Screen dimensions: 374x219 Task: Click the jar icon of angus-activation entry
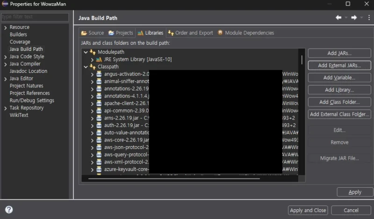coord(99,74)
